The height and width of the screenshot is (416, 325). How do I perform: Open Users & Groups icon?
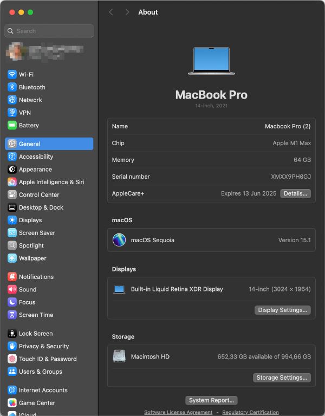point(12,372)
